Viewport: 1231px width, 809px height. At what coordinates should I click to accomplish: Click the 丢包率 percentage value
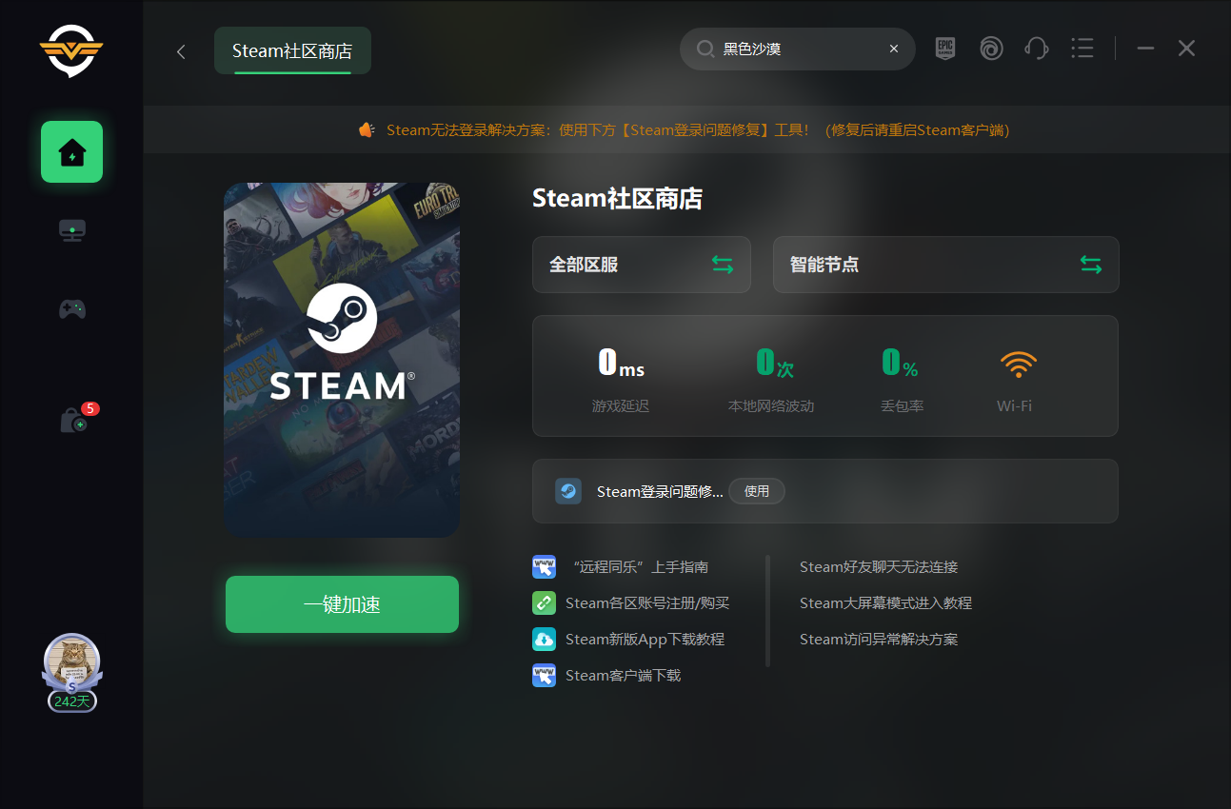[900, 363]
